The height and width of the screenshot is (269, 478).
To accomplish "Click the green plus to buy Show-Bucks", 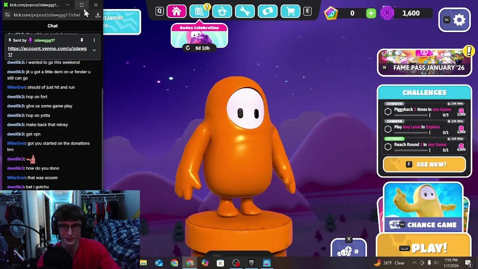I will (x=371, y=13).
